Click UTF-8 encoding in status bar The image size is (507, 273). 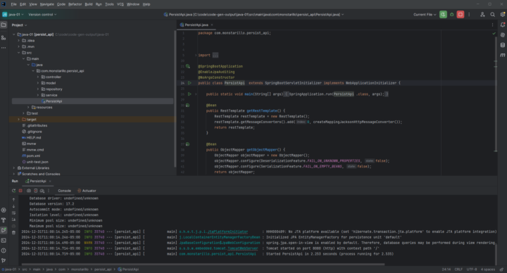[x=471, y=269]
